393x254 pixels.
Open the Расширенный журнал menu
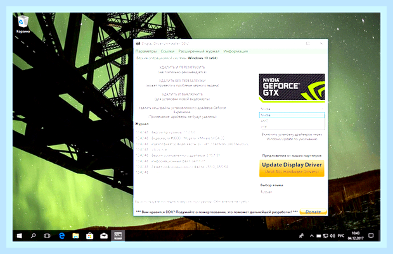pyautogui.click(x=199, y=51)
